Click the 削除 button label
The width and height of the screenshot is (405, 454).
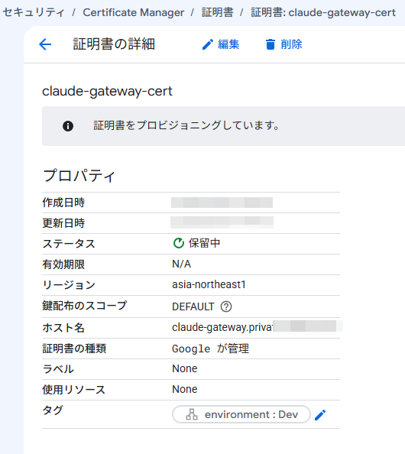click(291, 44)
